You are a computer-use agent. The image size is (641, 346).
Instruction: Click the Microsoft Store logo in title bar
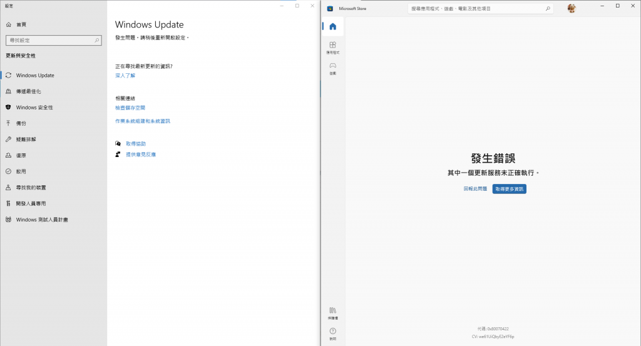[x=330, y=9]
